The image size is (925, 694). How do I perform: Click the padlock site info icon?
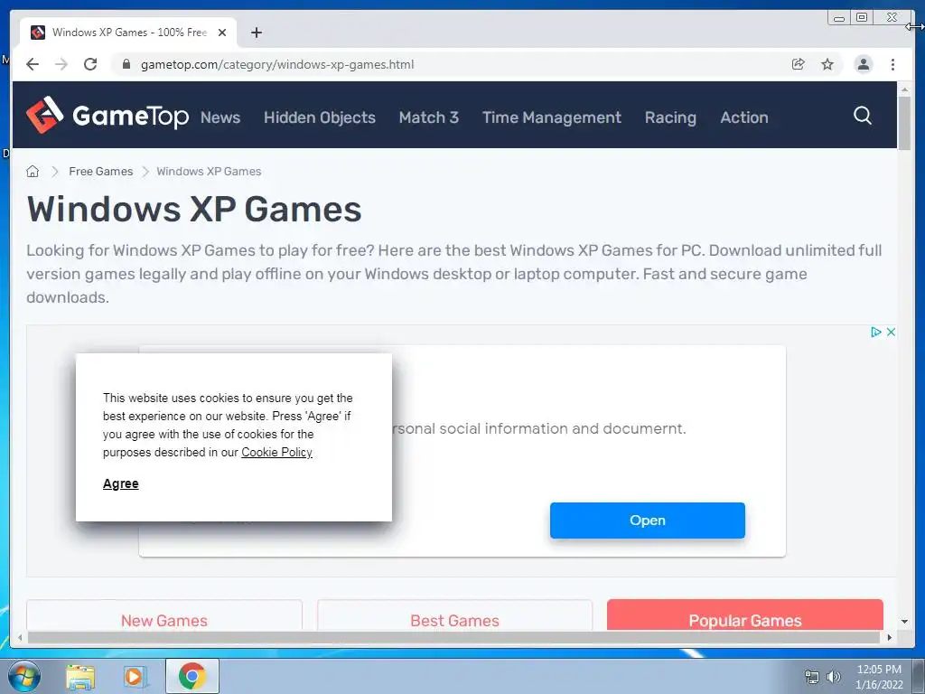coord(126,64)
